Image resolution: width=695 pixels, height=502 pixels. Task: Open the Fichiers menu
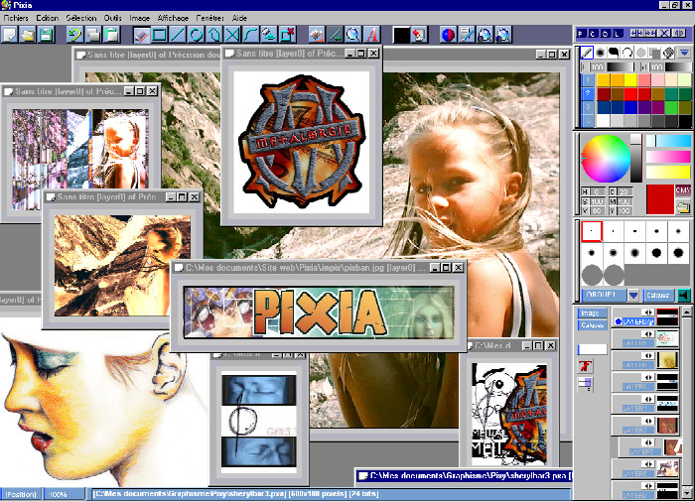tap(16, 18)
